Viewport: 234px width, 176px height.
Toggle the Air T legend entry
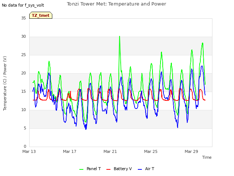[146, 169]
